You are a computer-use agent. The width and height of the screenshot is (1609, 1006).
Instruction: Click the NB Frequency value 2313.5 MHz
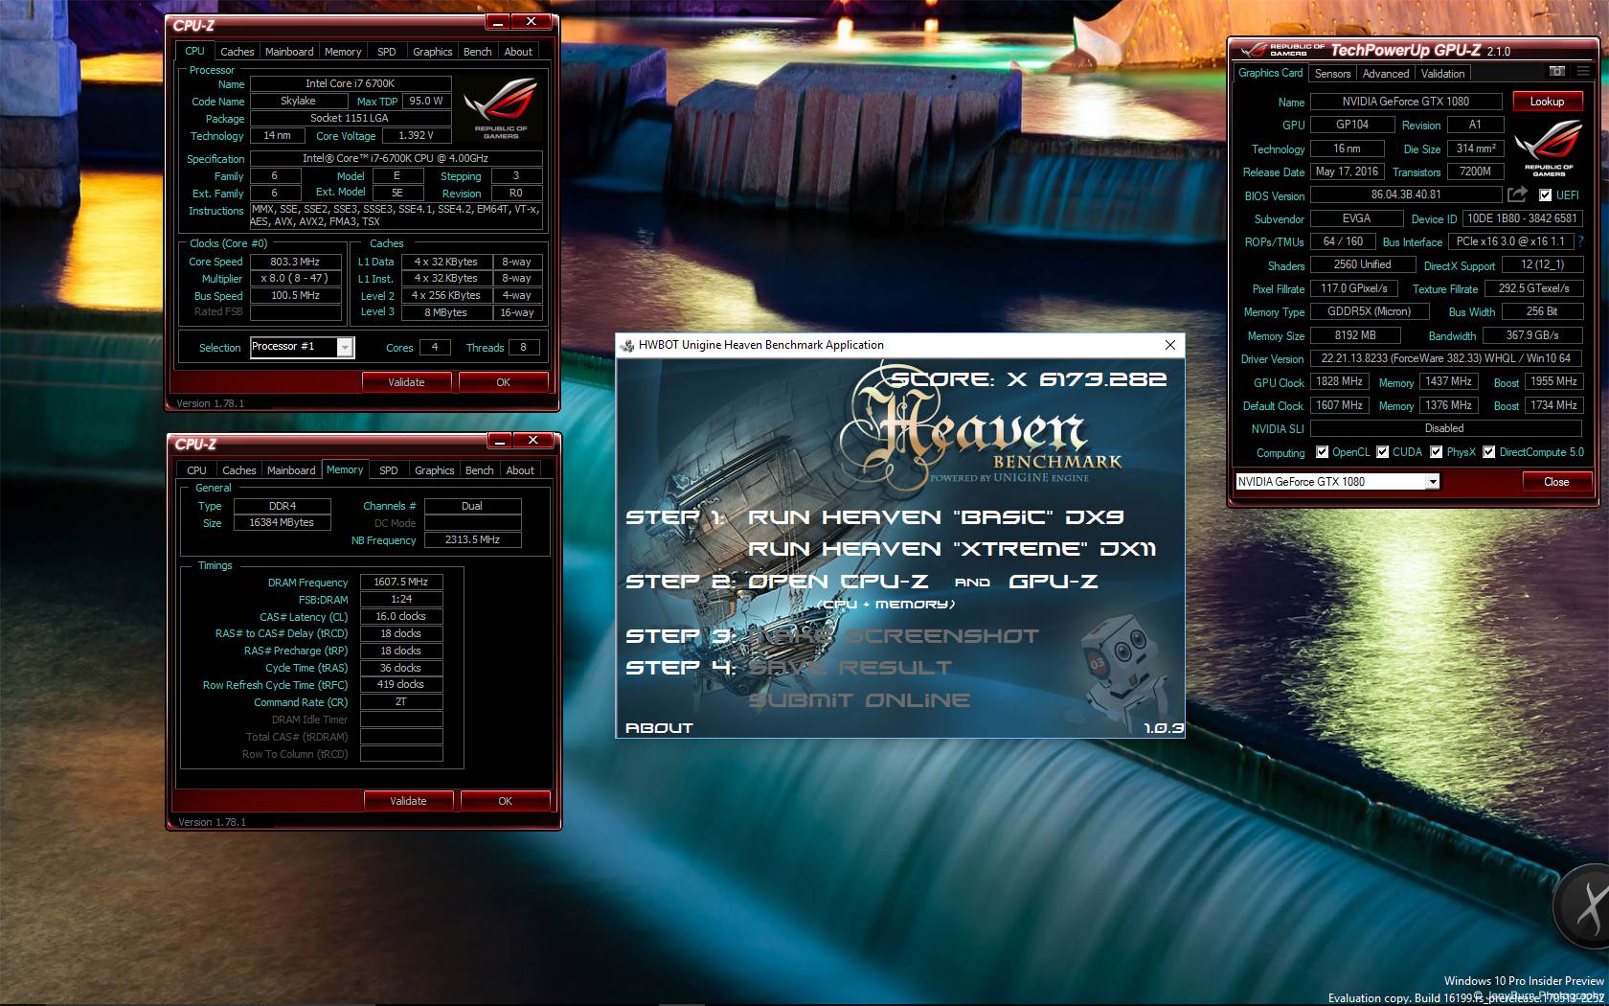point(472,540)
